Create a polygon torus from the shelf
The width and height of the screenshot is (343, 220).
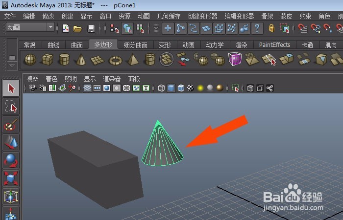115,61
